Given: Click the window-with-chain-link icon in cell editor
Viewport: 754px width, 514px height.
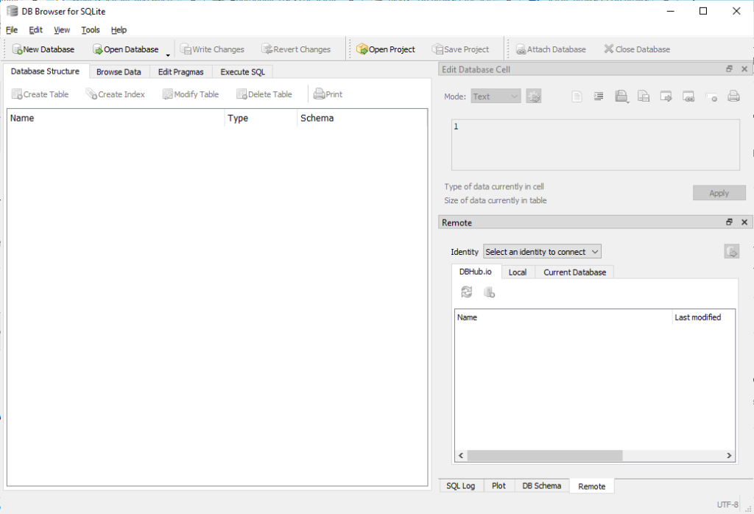Looking at the screenshot, I should [688, 96].
